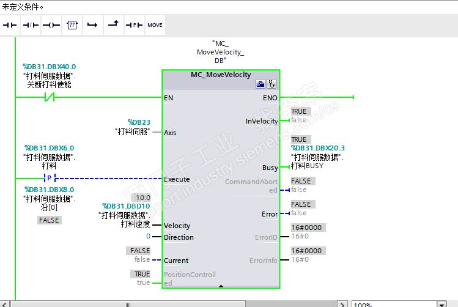
Task: Close the branch in the network
Action: pyautogui.click(x=113, y=25)
